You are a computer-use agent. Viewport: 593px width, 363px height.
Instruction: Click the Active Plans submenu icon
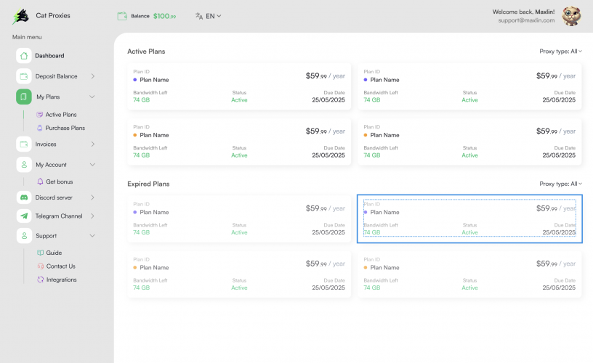[40, 115]
